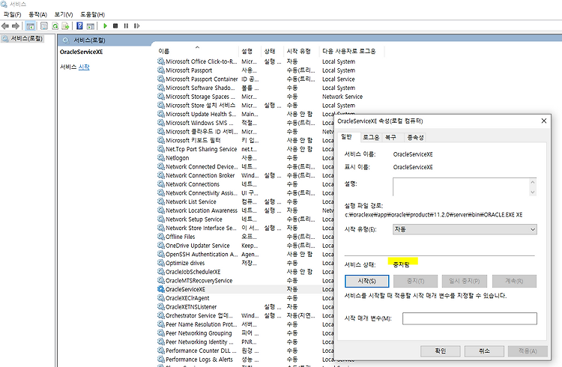Open the Help toolbar icon
Image resolution: width=562 pixels, height=367 pixels.
[x=79, y=25]
